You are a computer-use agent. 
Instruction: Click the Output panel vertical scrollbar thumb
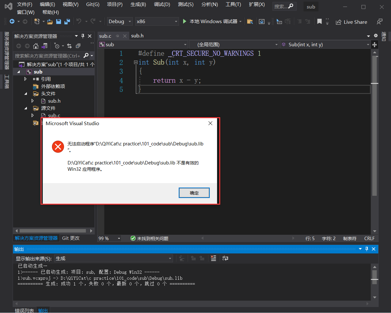pos(375,277)
